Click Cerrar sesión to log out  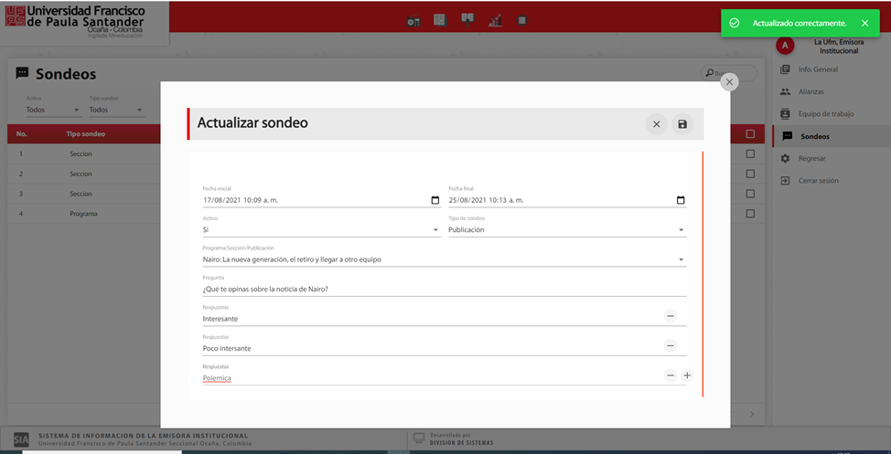coord(817,181)
